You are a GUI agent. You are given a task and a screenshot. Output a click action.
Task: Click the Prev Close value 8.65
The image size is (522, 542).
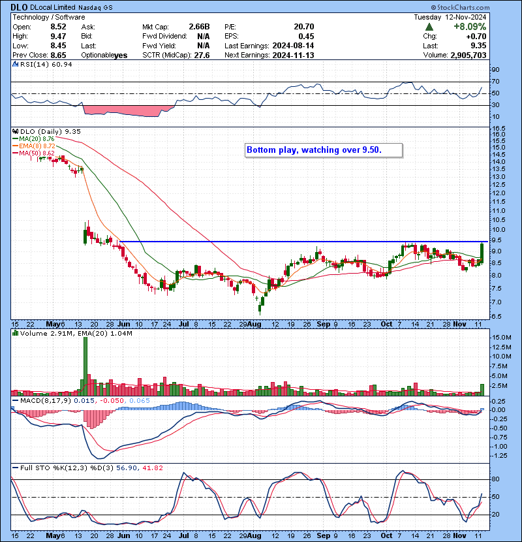[58, 56]
